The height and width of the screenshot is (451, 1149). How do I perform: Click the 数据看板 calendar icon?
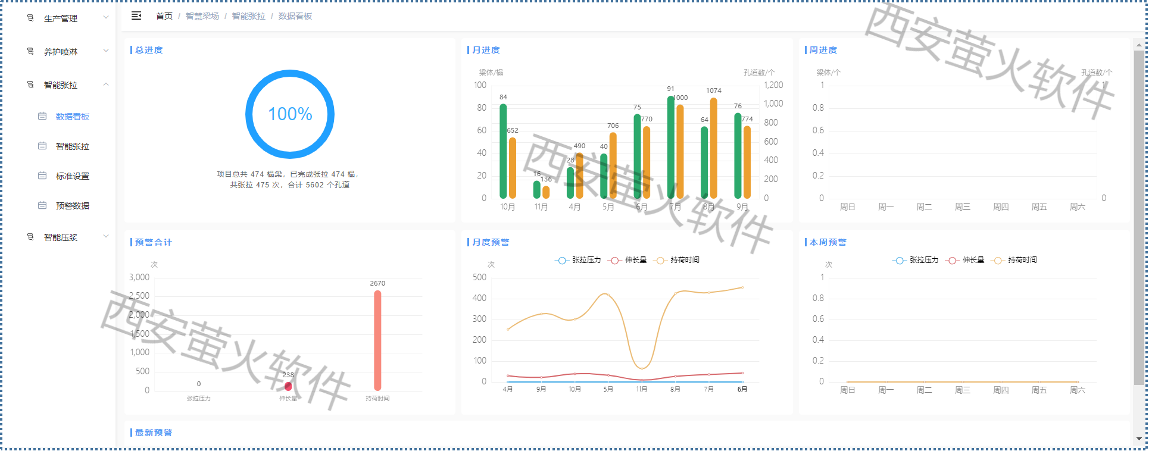tap(42, 116)
